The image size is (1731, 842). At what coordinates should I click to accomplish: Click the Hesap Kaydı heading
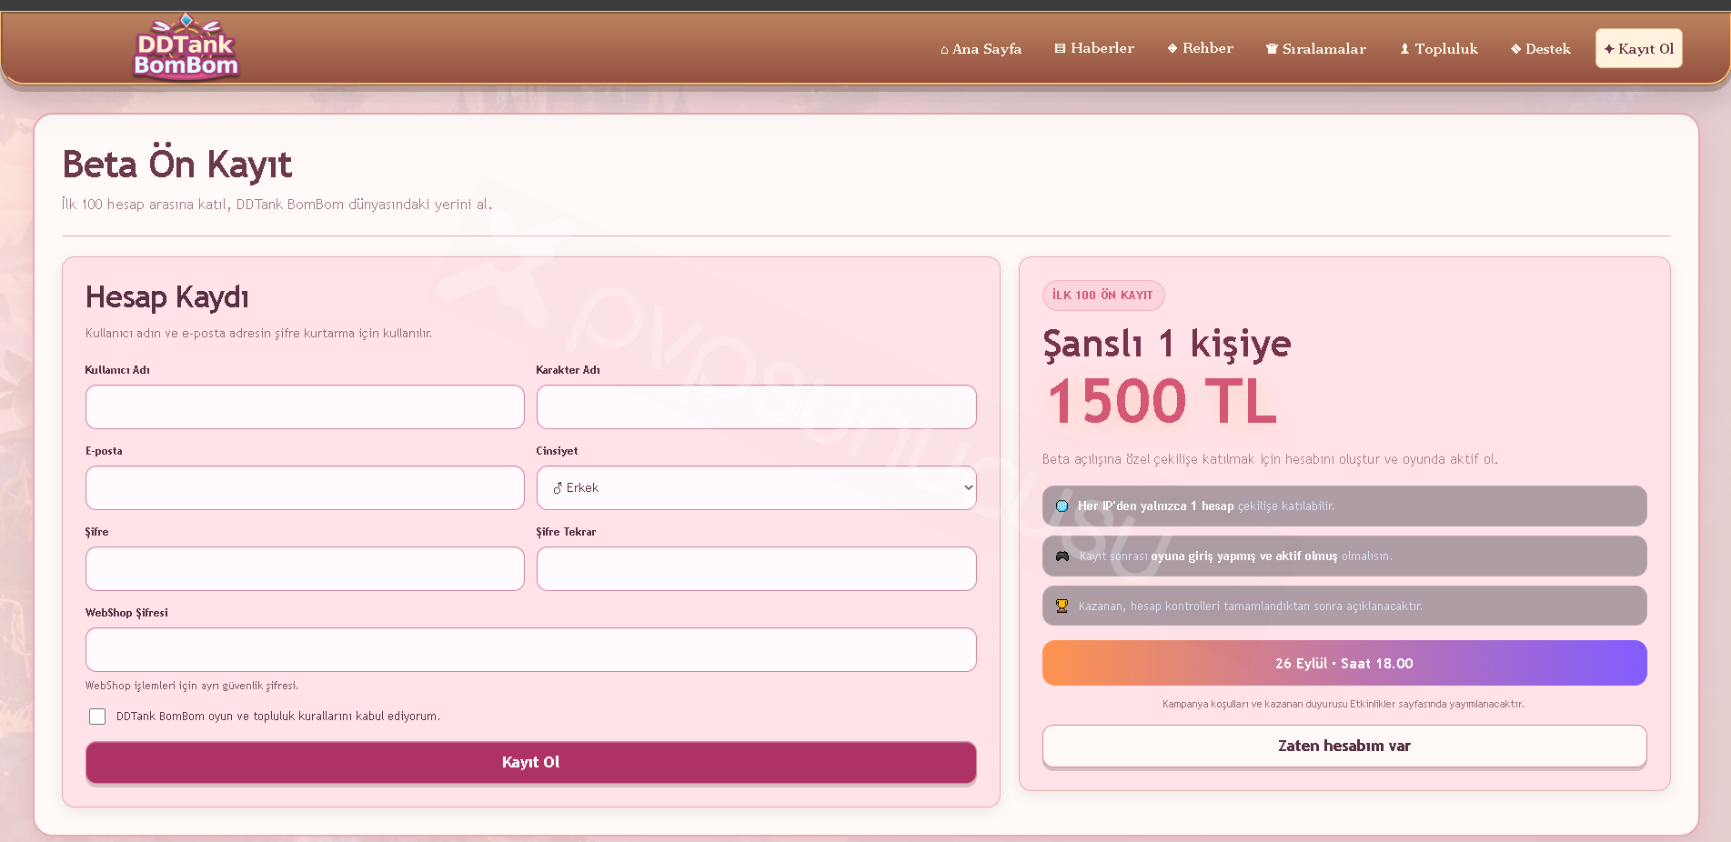[167, 297]
